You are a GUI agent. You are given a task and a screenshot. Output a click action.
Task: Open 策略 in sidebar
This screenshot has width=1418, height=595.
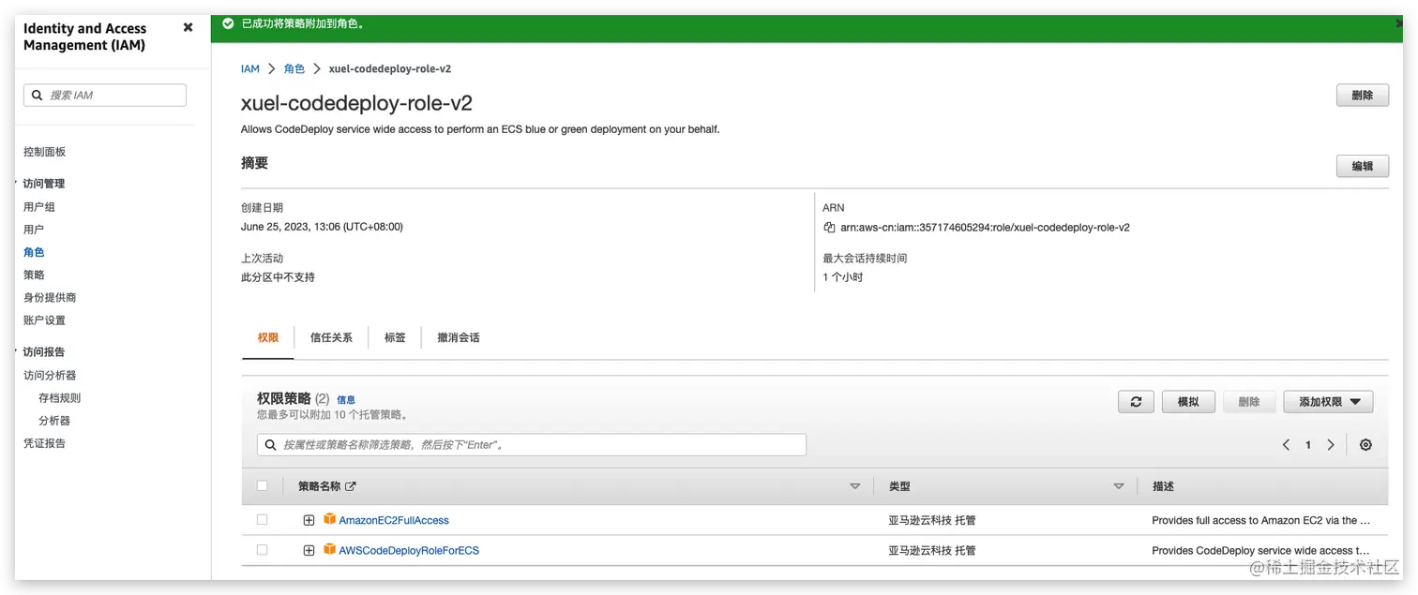(34, 275)
